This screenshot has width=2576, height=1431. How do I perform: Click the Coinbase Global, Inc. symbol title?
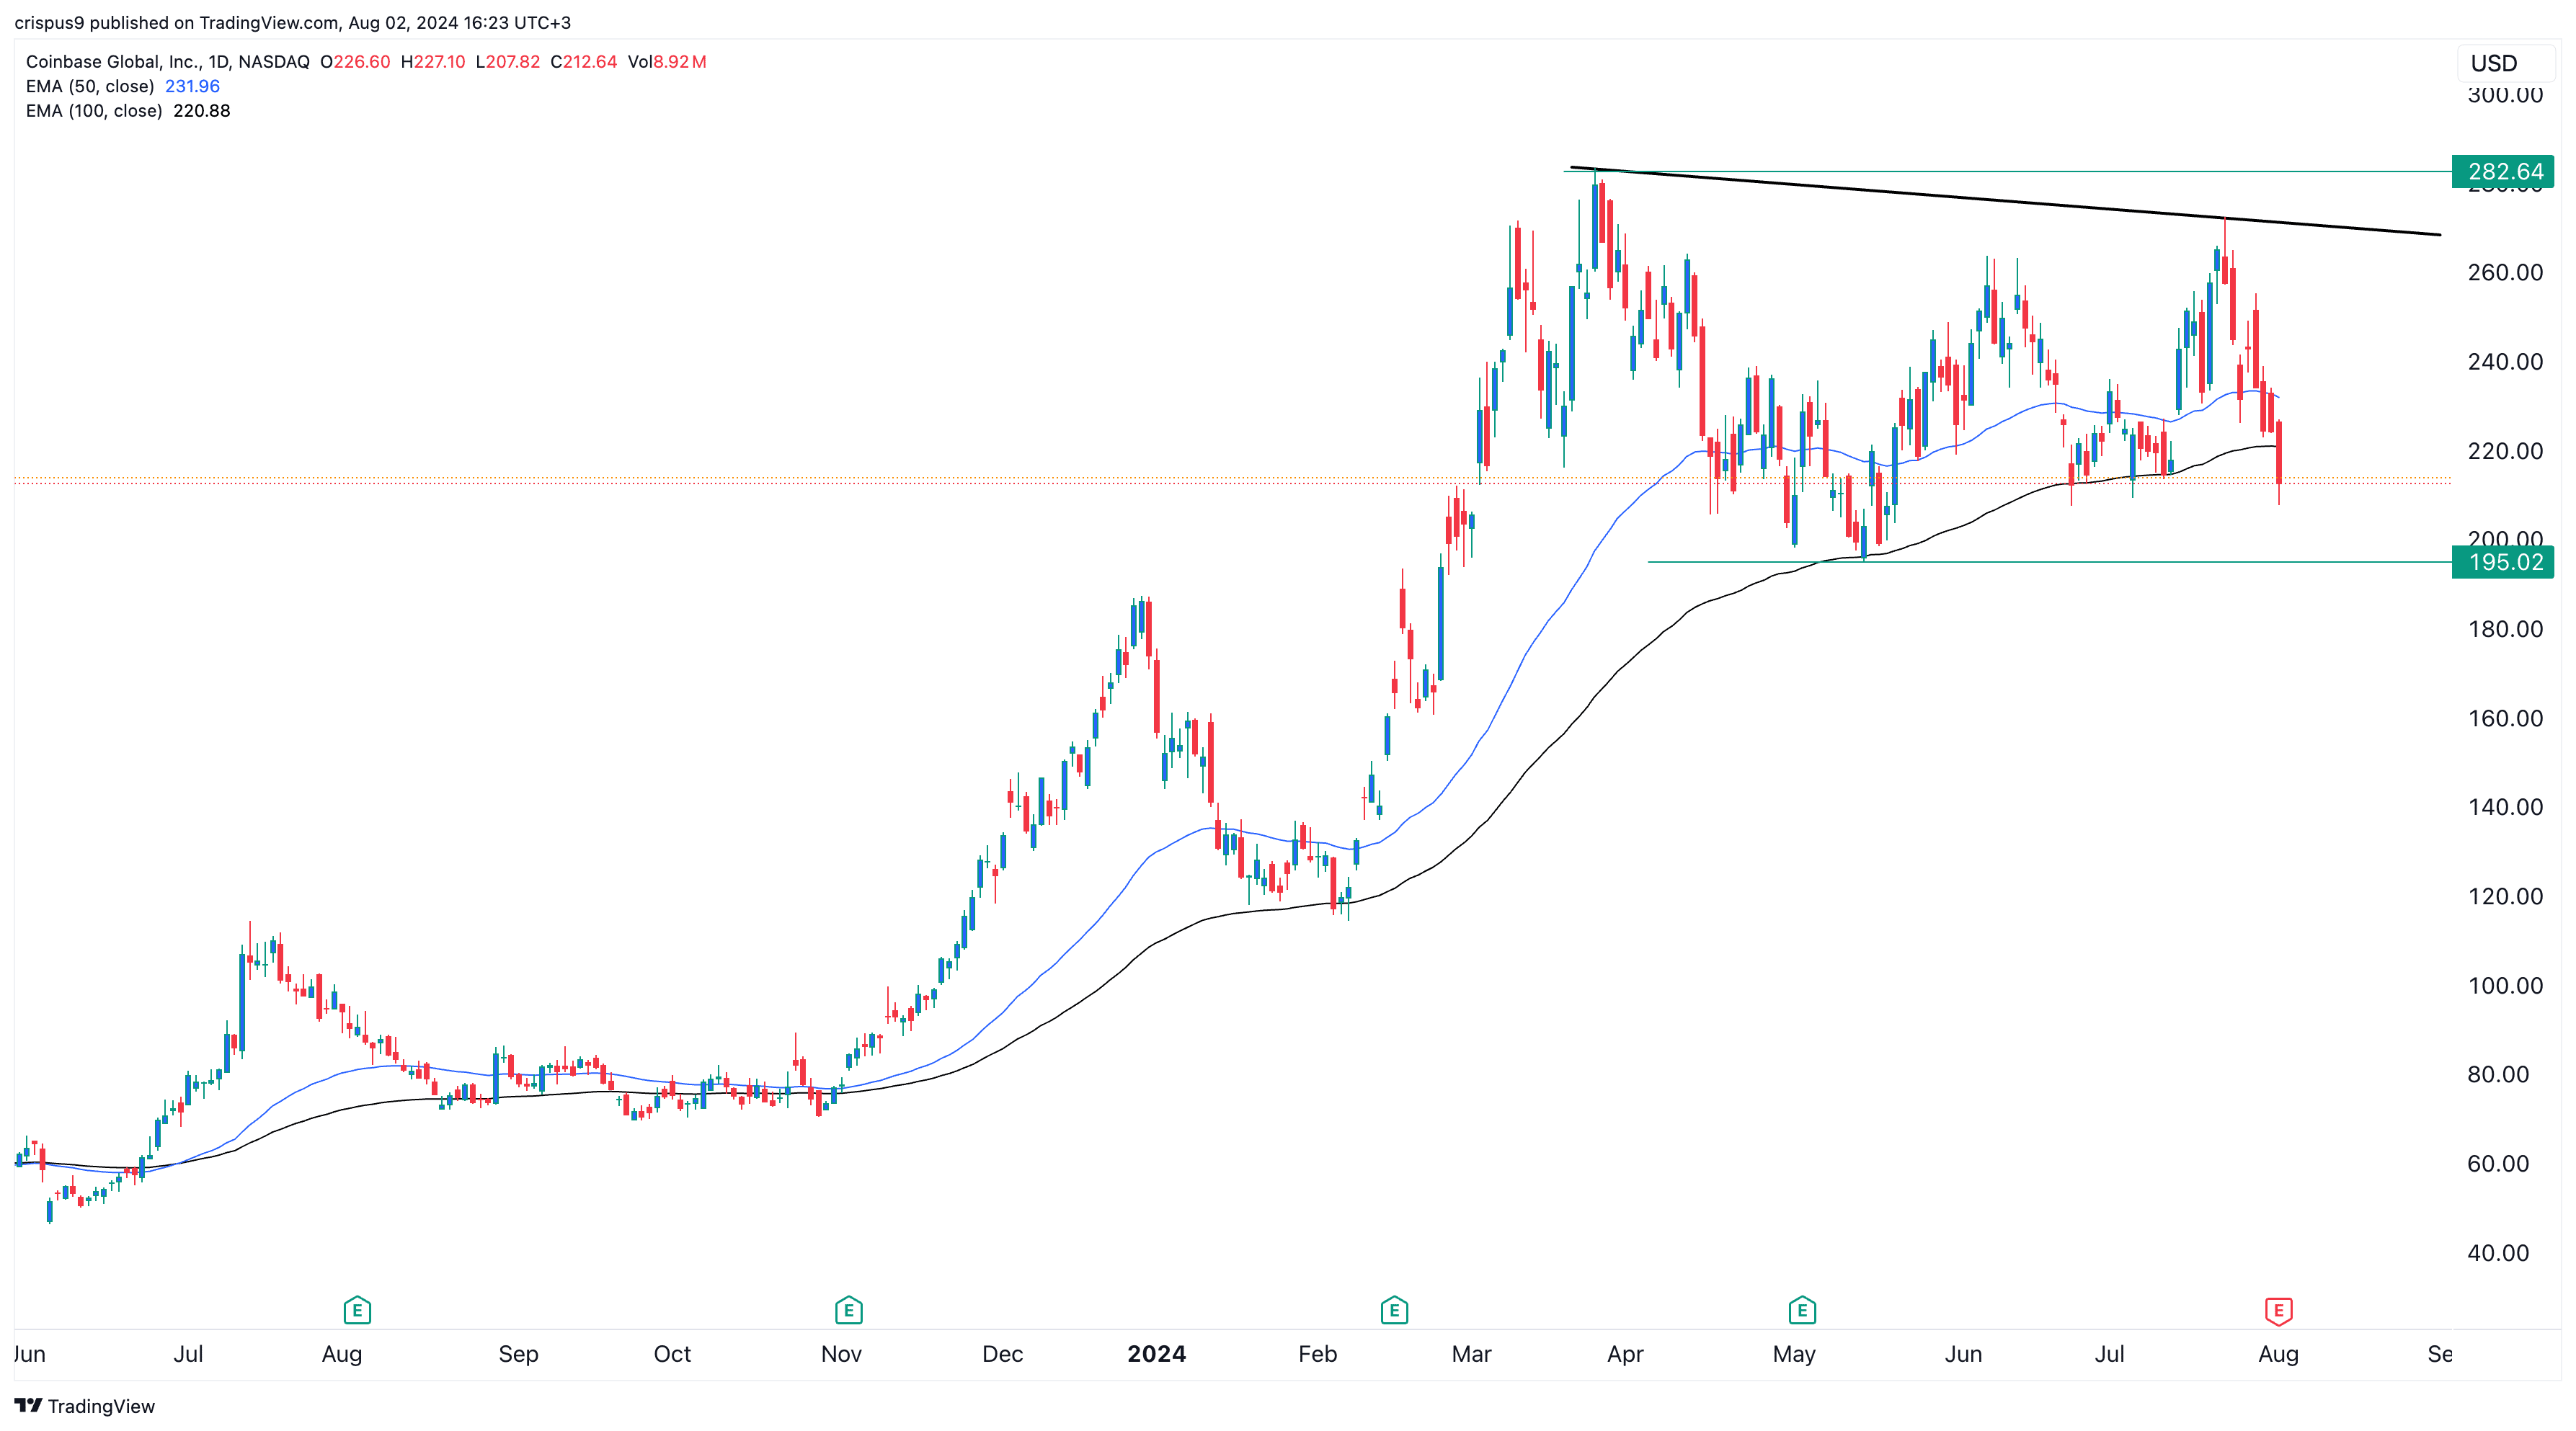pos(168,62)
